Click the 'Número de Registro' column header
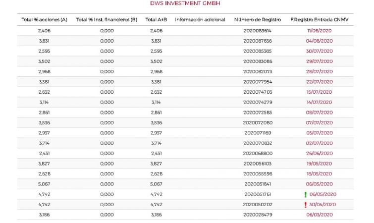374x223 pixels. tap(257, 20)
